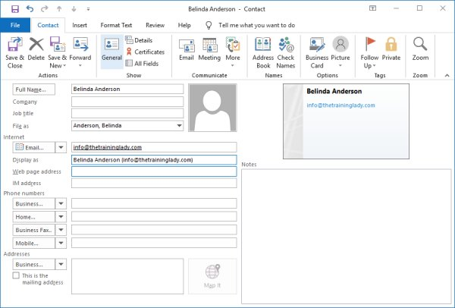Mark the contact as Private

pos(391,49)
